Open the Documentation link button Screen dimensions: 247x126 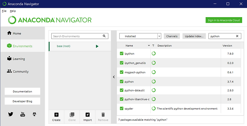click(x=22, y=91)
